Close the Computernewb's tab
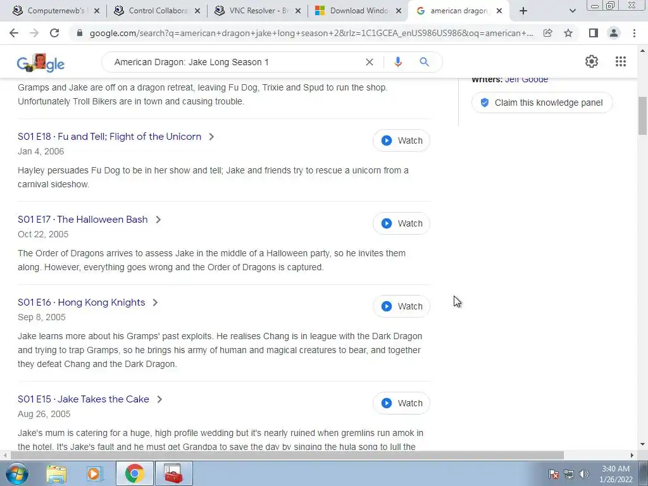Image resolution: width=648 pixels, height=486 pixels. (x=97, y=11)
